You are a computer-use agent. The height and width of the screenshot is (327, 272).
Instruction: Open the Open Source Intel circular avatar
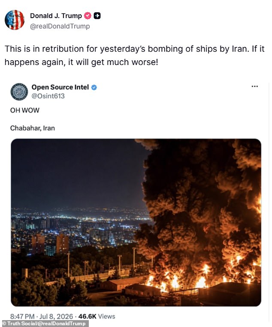click(x=19, y=92)
